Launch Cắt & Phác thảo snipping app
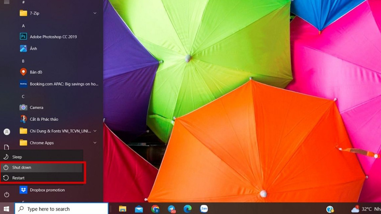This screenshot has width=381, height=214. 44,119
